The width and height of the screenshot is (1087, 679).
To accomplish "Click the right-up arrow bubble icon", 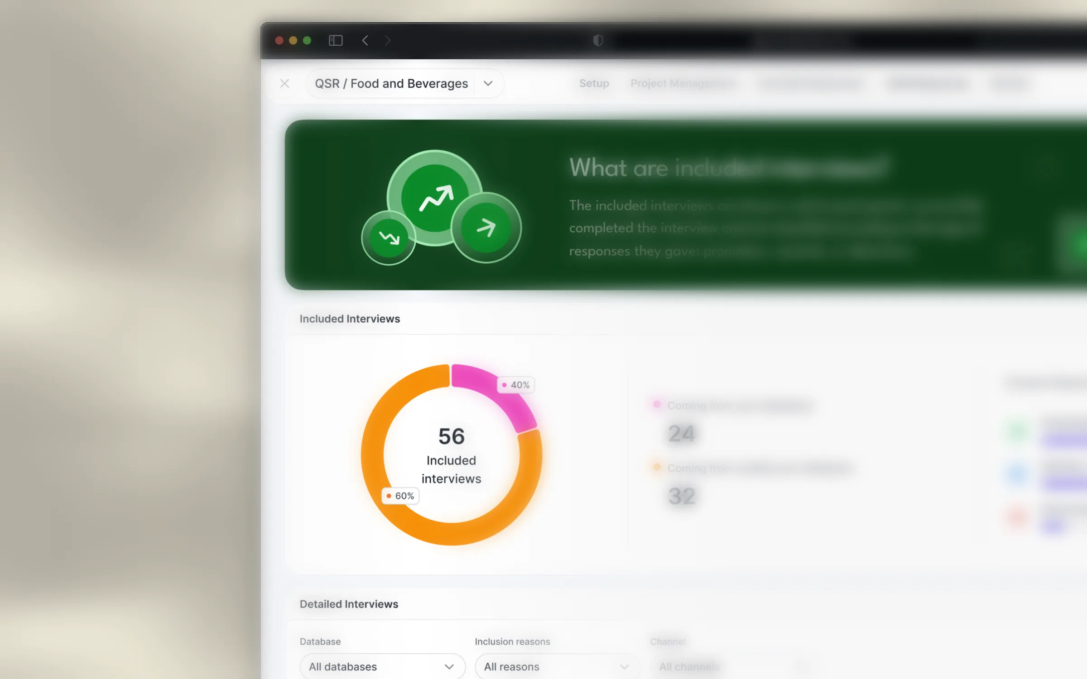I will pyautogui.click(x=486, y=227).
